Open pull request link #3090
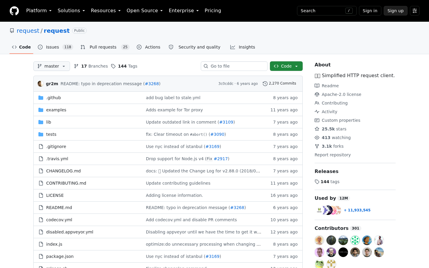Screen dimensions: 429x268 coord(217,134)
